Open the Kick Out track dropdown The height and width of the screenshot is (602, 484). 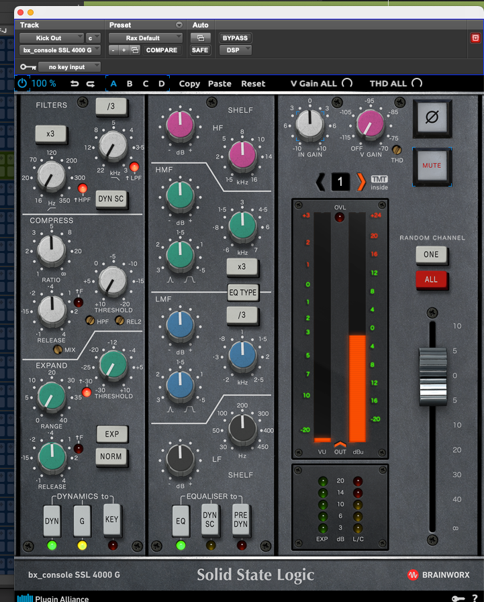pyautogui.click(x=52, y=38)
